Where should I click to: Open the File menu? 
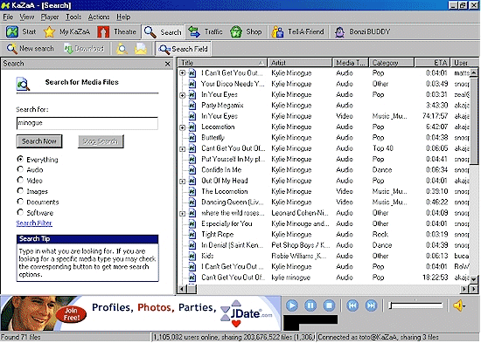[x=8, y=17]
